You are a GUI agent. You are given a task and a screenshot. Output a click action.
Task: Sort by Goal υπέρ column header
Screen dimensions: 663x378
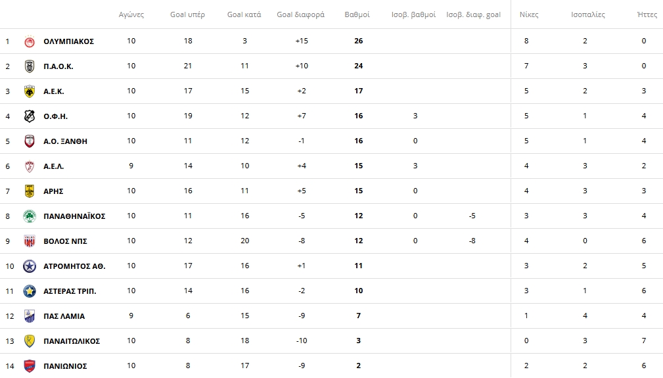click(x=187, y=15)
